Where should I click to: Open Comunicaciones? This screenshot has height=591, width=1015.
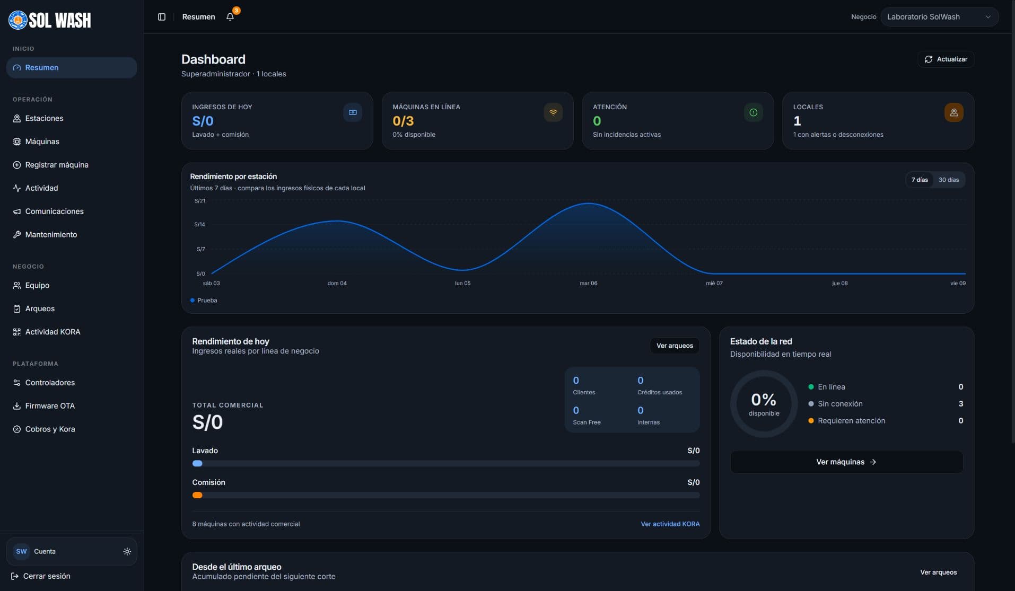tap(72, 211)
